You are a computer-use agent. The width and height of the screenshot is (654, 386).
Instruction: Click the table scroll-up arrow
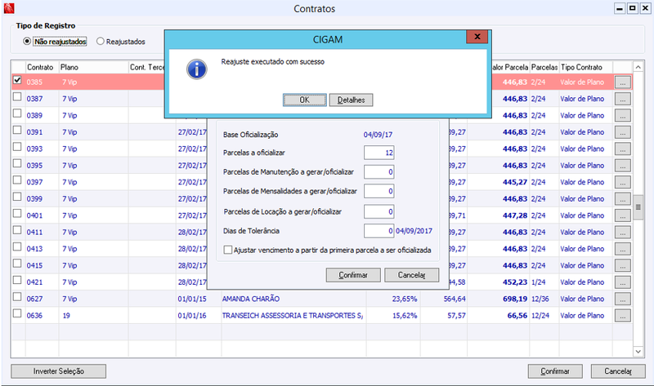click(x=638, y=67)
